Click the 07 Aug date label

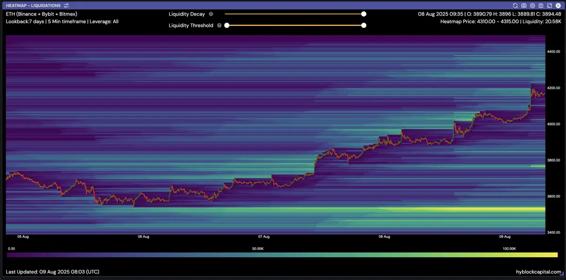[264, 237]
